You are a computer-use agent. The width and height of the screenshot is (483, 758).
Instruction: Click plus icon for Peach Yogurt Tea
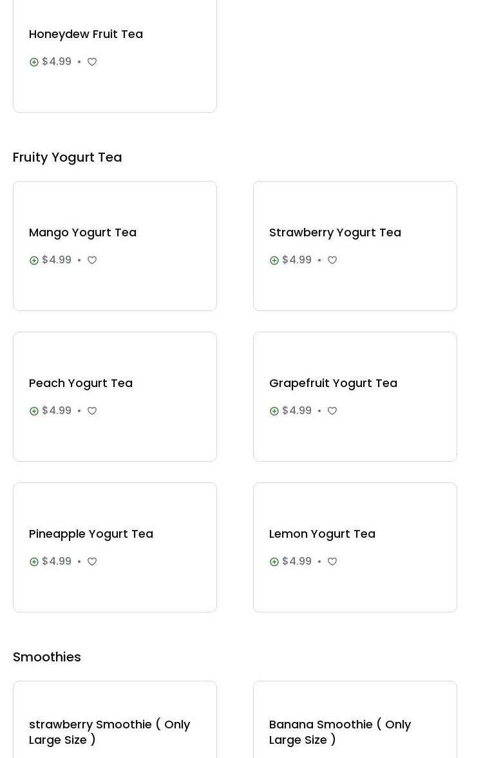tap(34, 412)
